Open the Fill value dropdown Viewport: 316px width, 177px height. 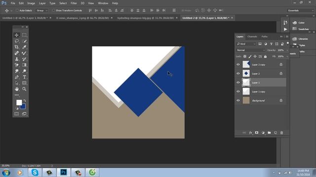pyautogui.click(x=287, y=57)
